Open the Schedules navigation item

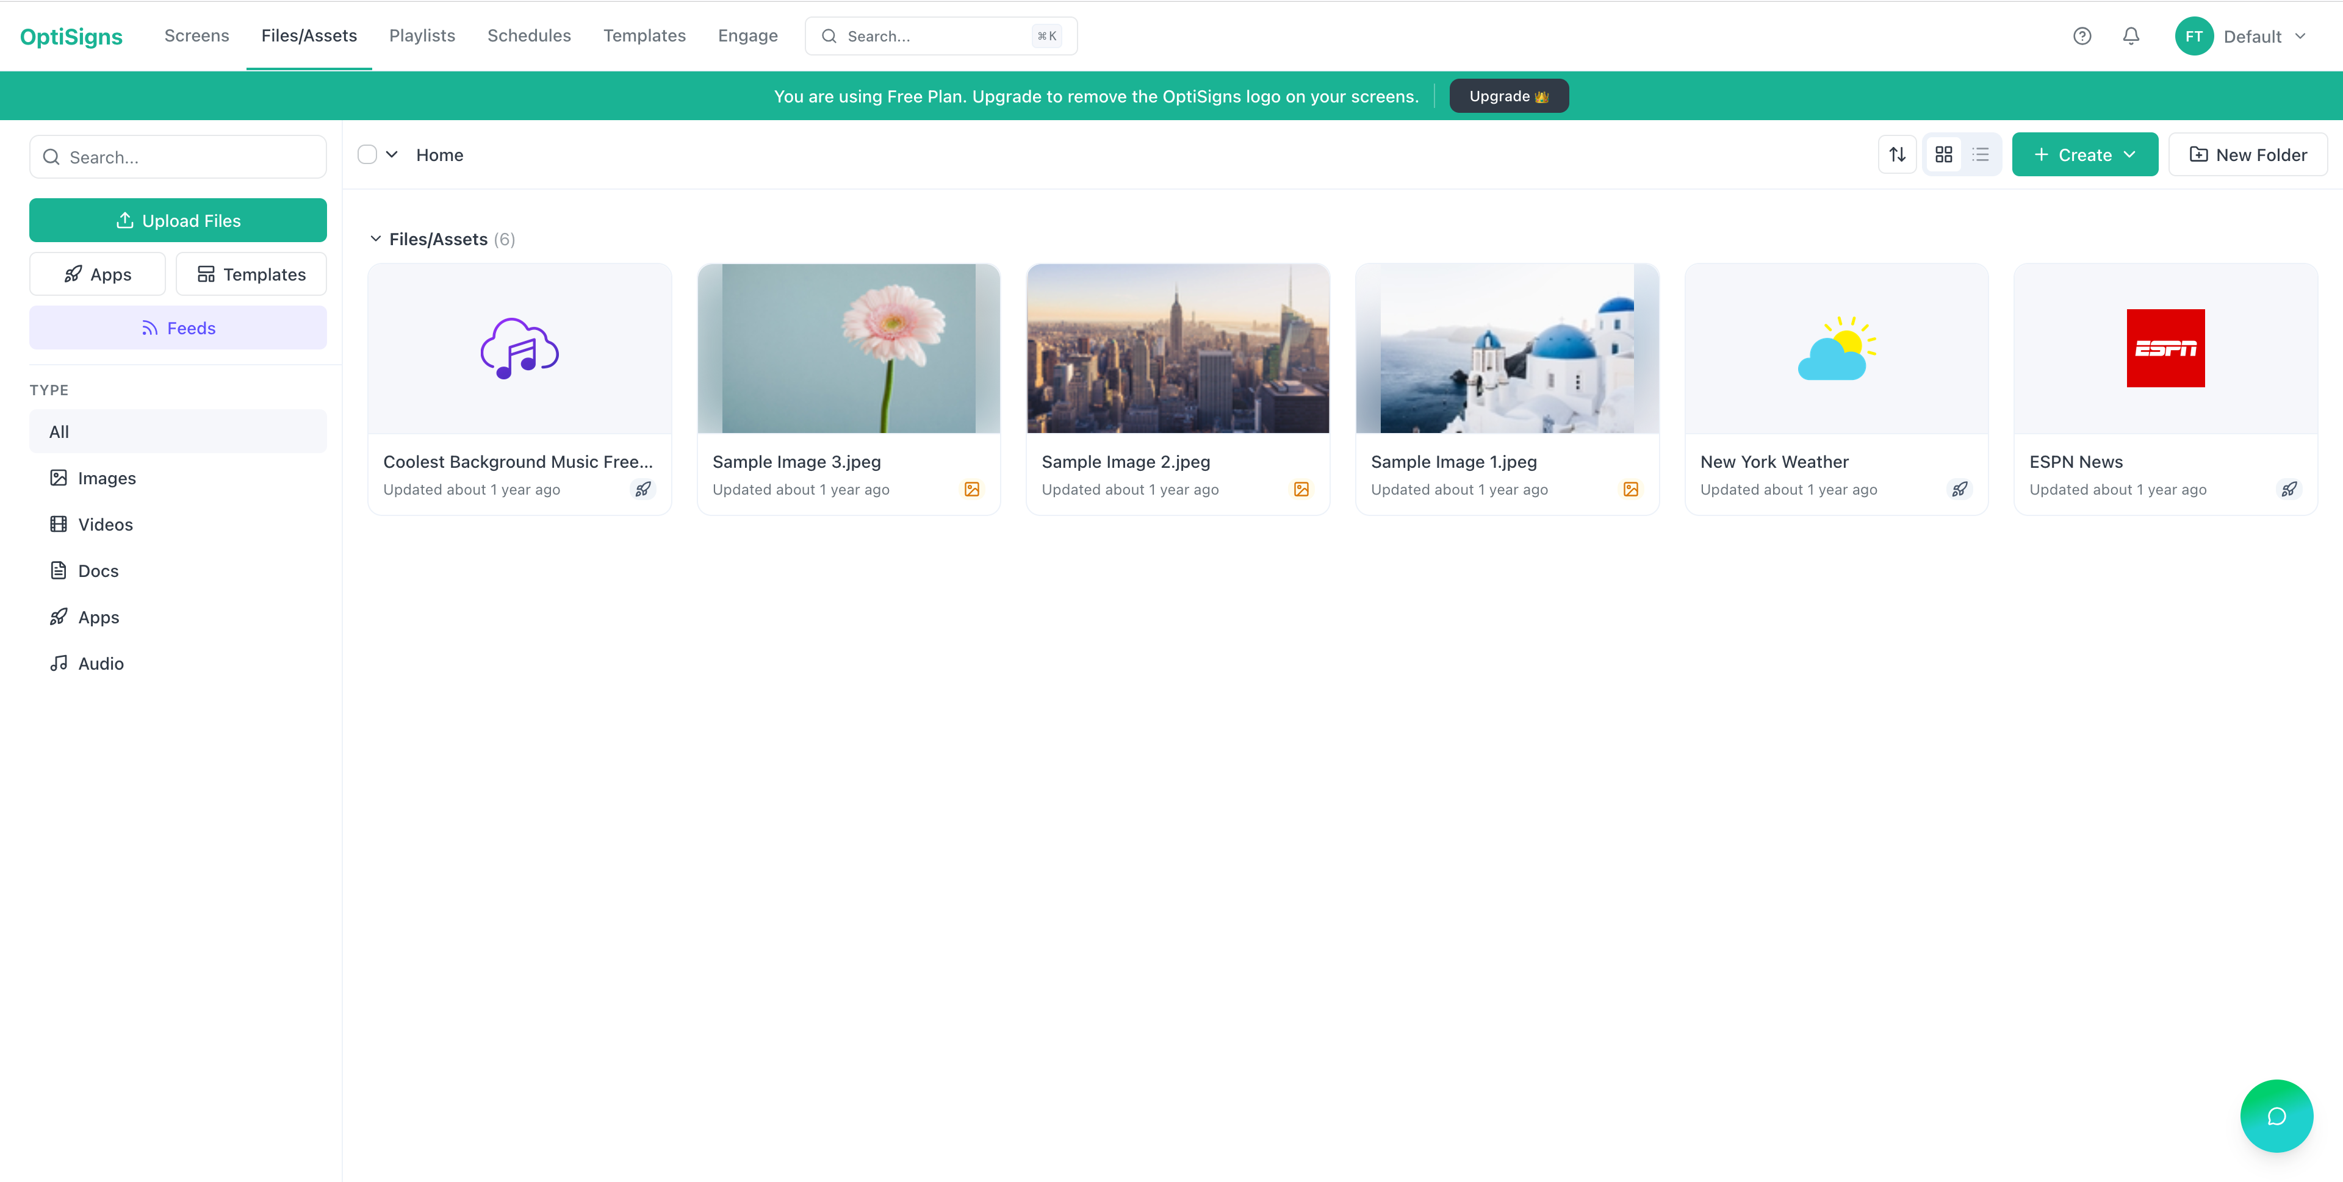tap(530, 35)
